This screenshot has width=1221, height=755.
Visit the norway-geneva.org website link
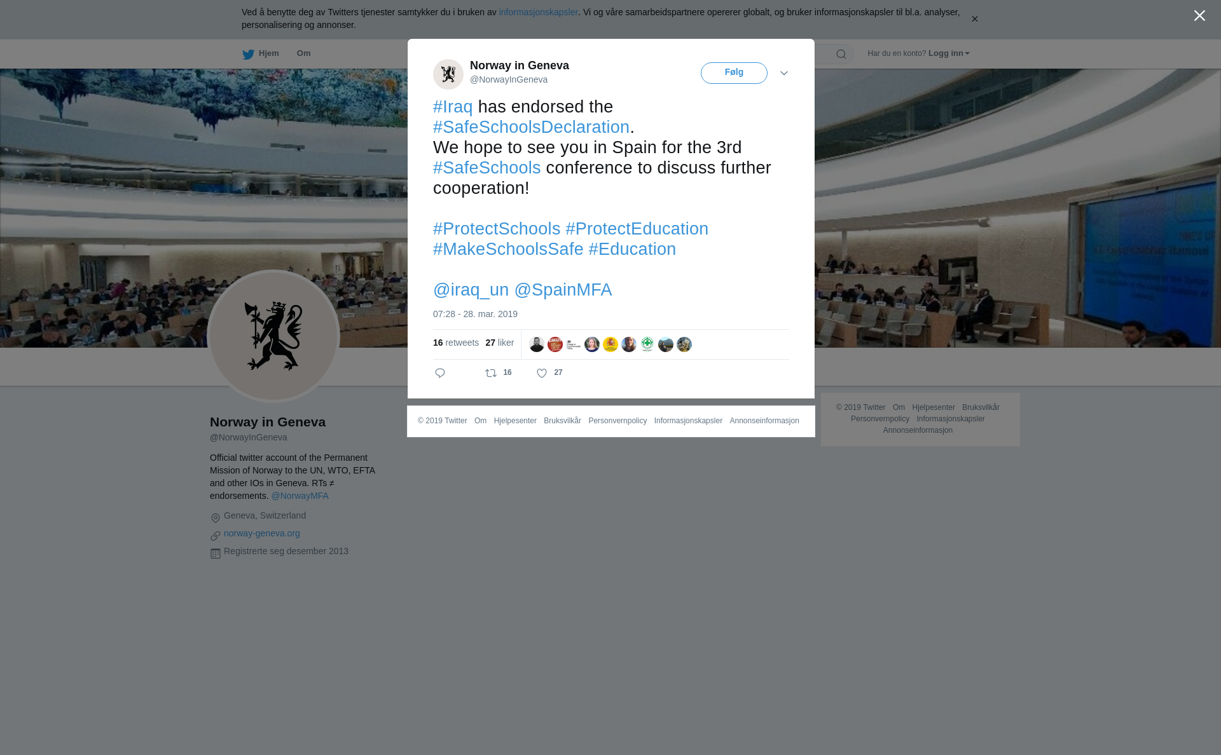pyautogui.click(x=262, y=533)
